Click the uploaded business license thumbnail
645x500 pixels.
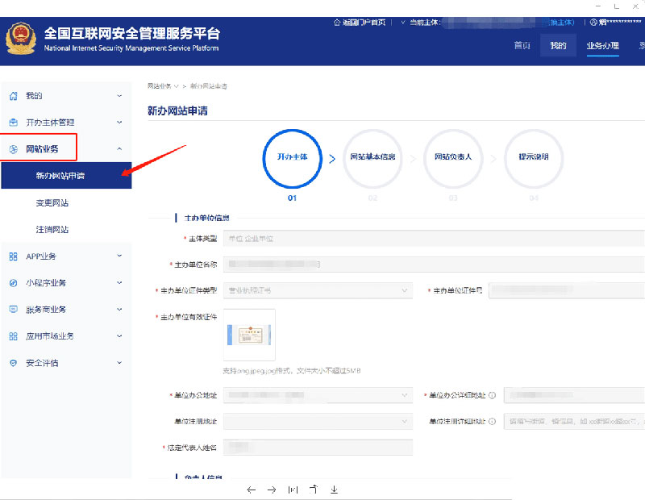249,335
